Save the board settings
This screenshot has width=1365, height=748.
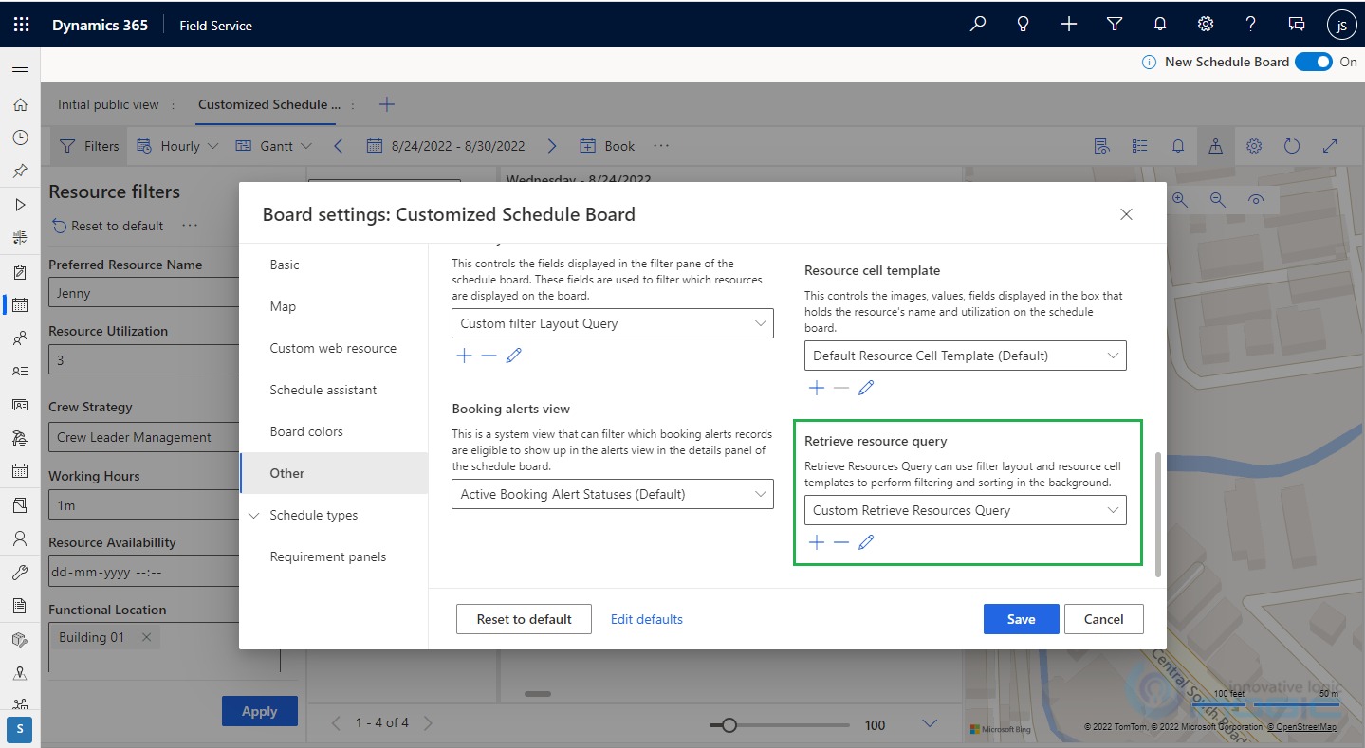pos(1021,618)
